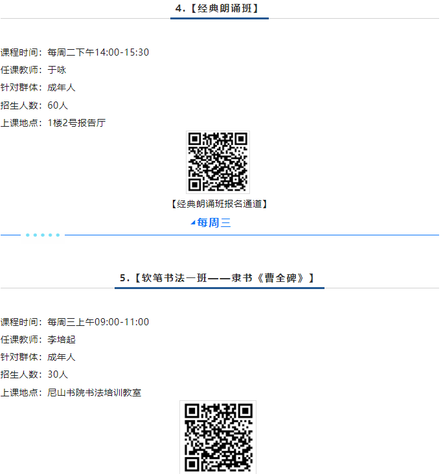Click the text 每周二下午14:00-15:30
Viewport: 443px width, 474px height.
pyautogui.click(x=98, y=52)
